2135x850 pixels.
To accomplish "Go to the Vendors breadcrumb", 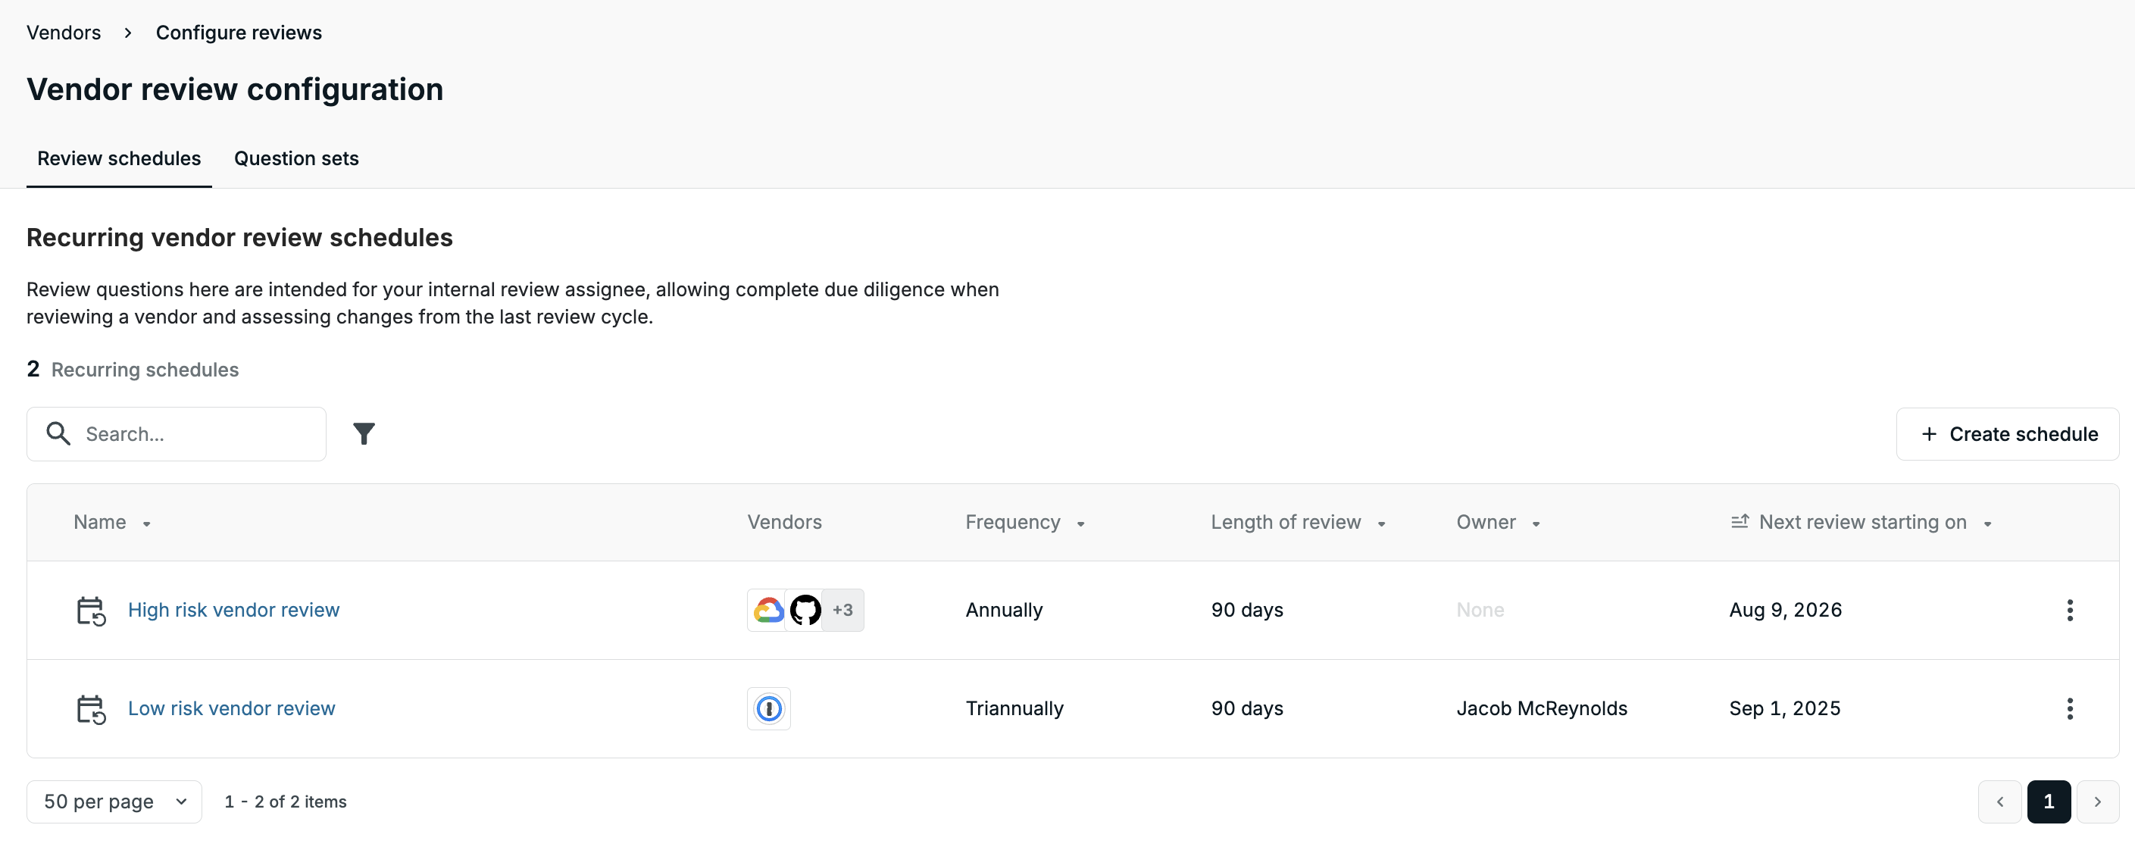I will [64, 33].
